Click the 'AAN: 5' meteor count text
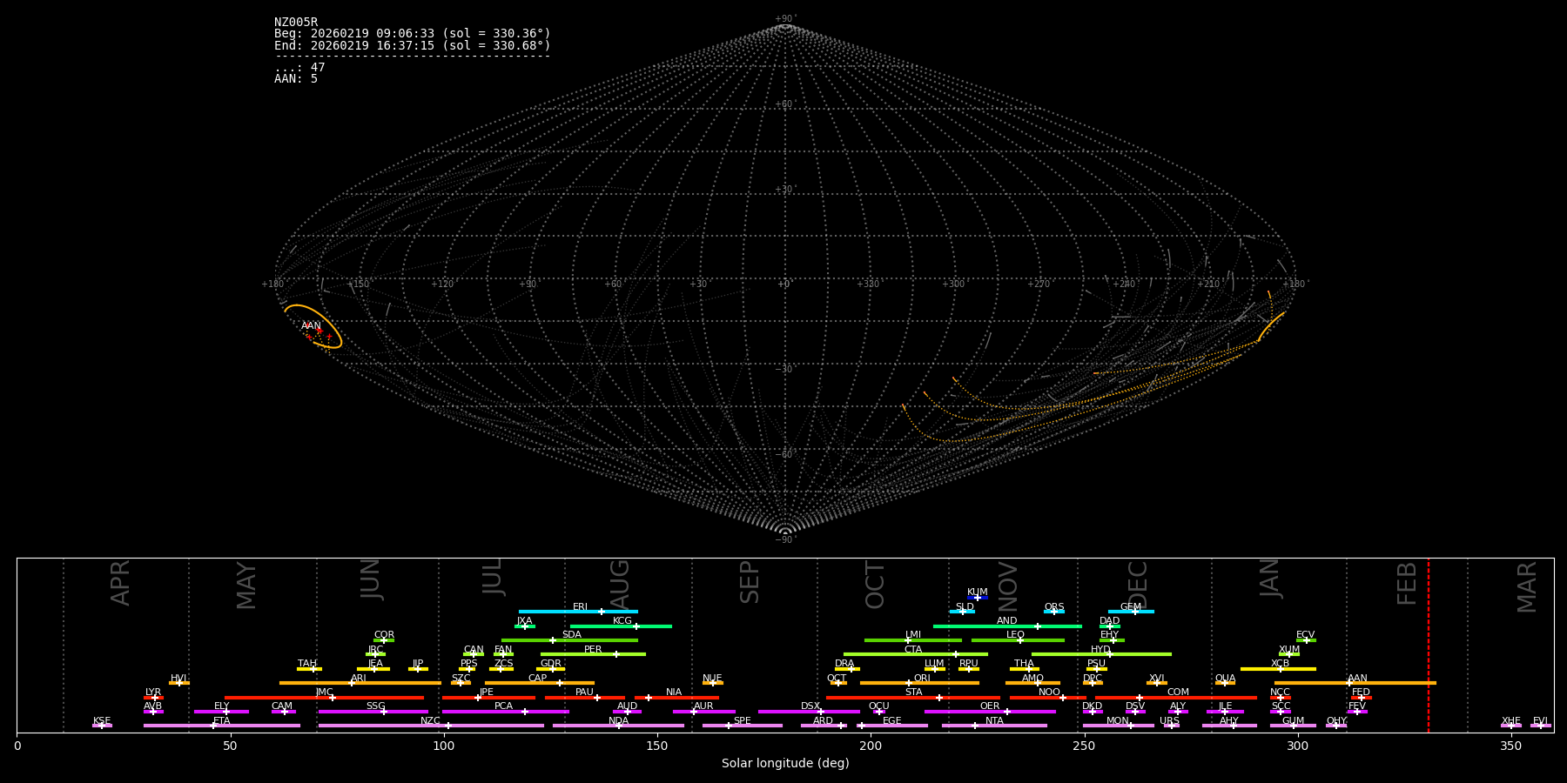The image size is (1567, 783). 296,79
